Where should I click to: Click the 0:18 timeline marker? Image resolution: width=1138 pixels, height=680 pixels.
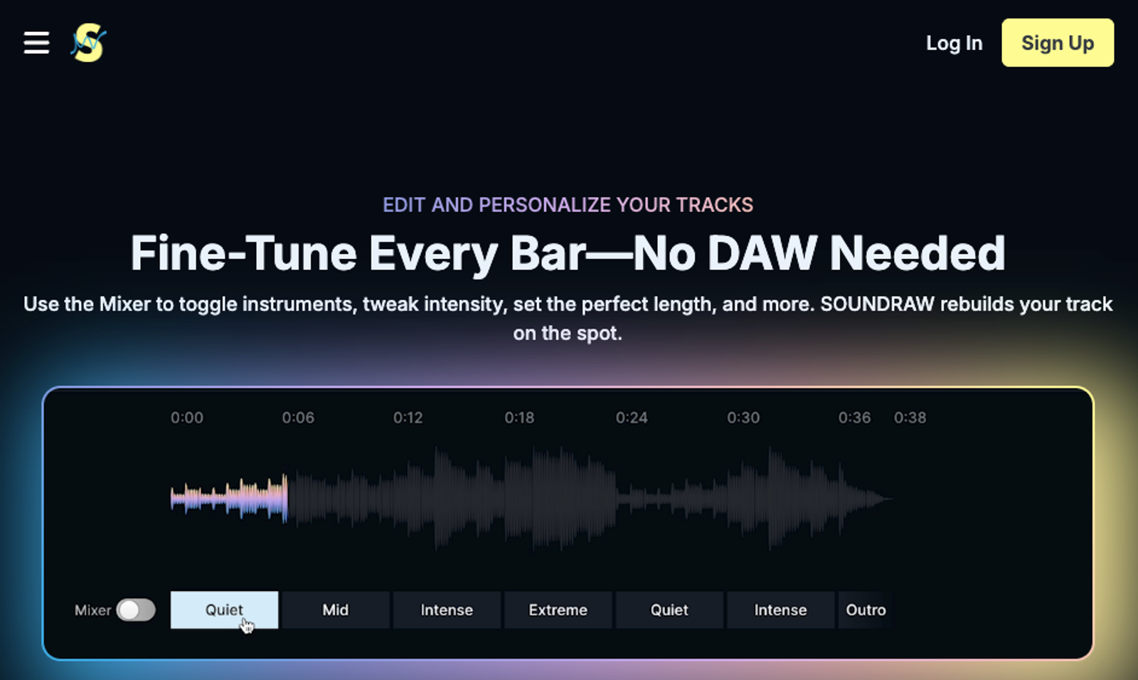click(519, 418)
